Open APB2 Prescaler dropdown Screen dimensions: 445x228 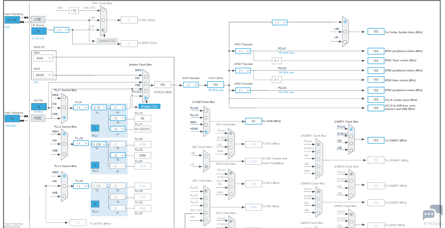click(x=243, y=71)
